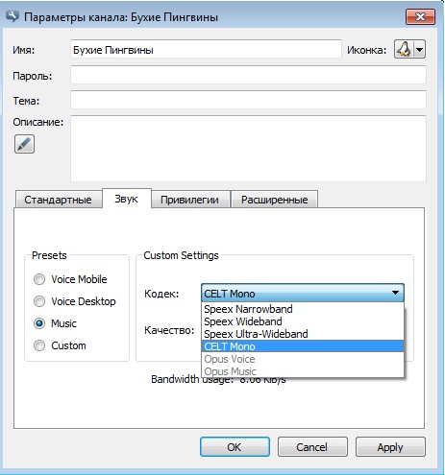Choose Speex Wideband from codec list
Screen dimensions: 445x475
[x=303, y=321]
